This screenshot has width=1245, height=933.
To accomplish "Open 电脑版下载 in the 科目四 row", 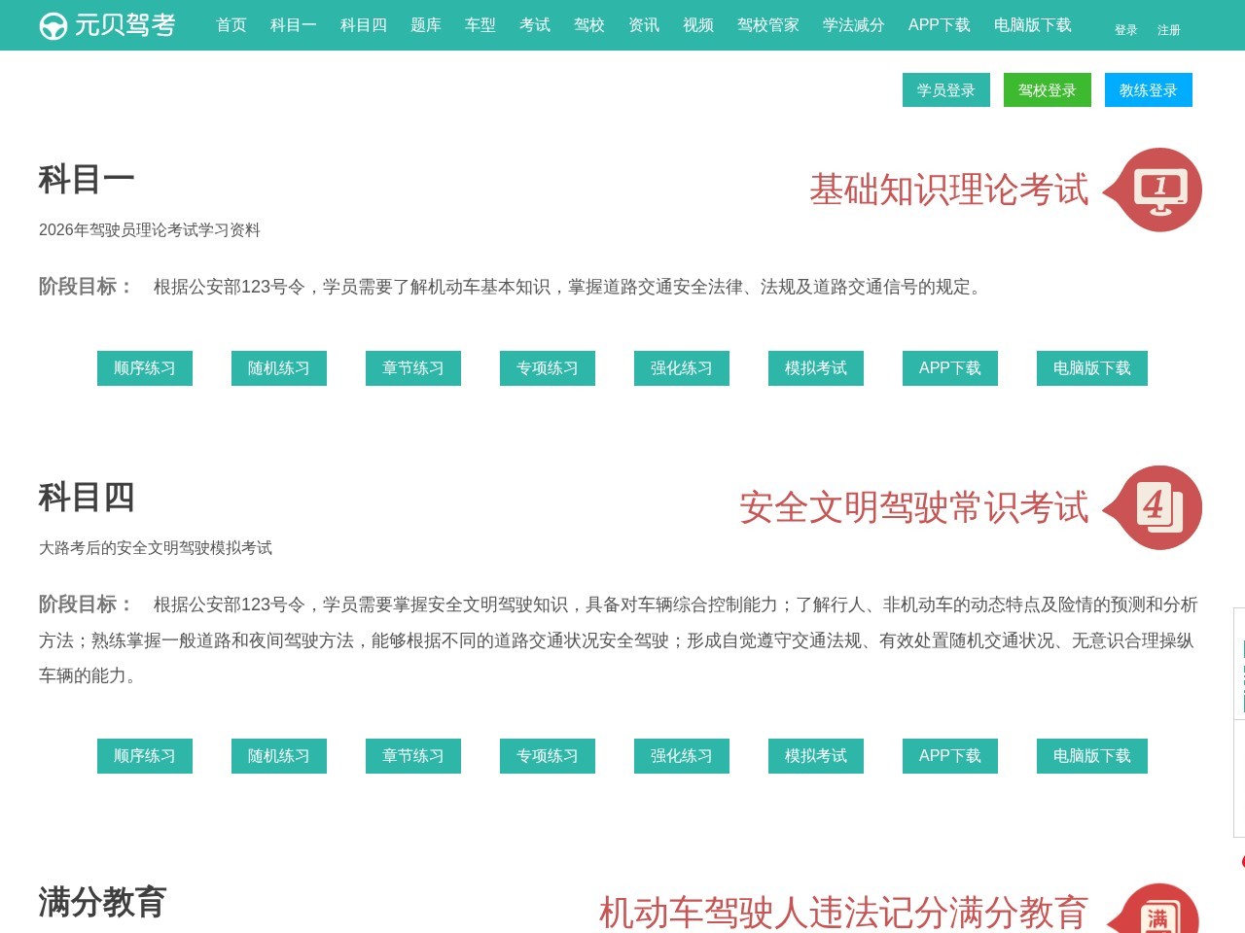I will 1091,756.
